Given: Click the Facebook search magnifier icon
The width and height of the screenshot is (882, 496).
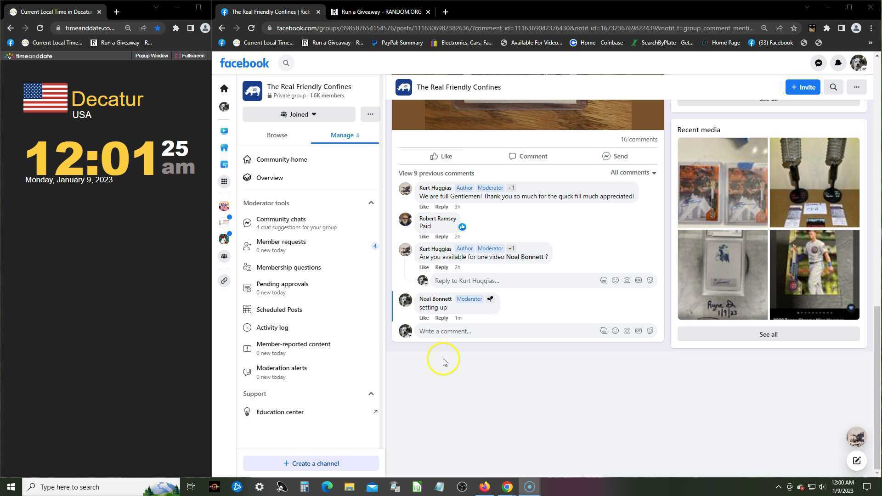Looking at the screenshot, I should coord(286,63).
